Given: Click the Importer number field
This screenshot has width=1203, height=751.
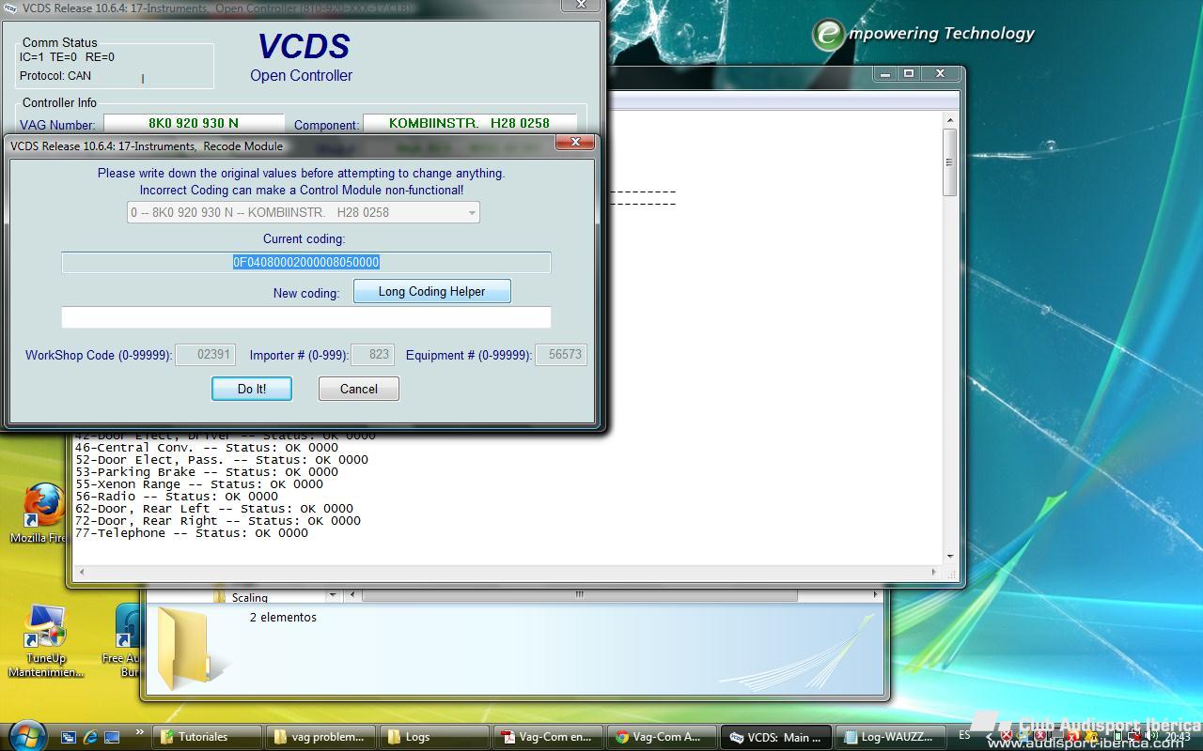Looking at the screenshot, I should coord(372,355).
